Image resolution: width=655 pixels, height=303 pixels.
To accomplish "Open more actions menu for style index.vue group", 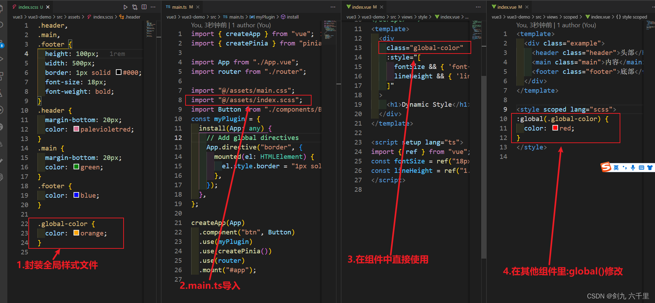I will 478,7.
